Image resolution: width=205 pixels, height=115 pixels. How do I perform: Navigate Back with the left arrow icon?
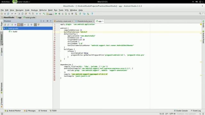pos(37,14)
